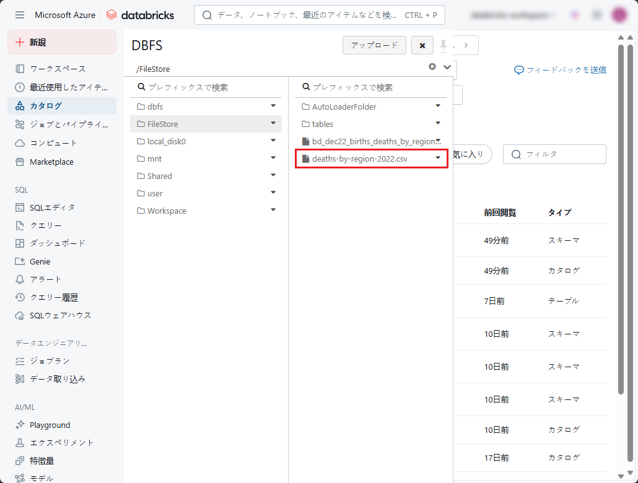Expand the dropdown for deaths-by-region-2022.csv

(438, 159)
